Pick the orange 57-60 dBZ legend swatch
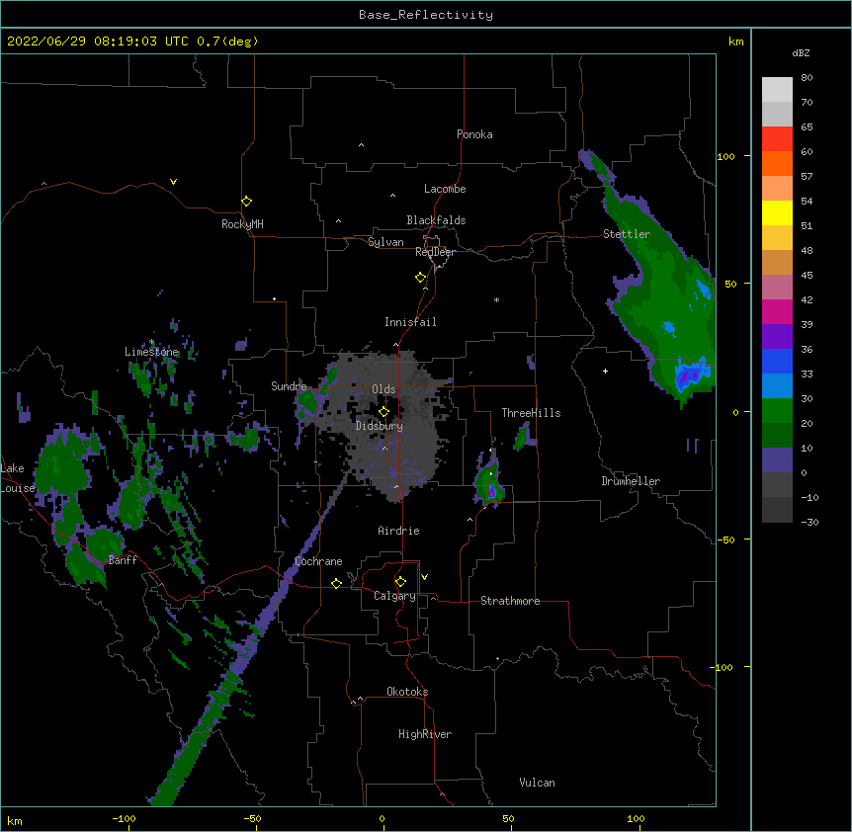 coord(777,163)
